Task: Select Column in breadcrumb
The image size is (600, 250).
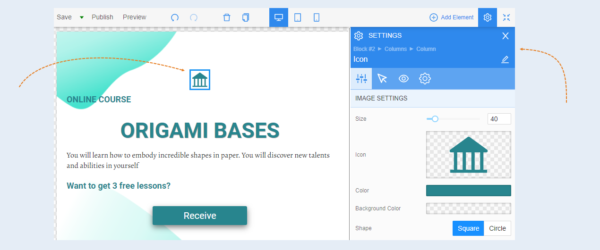Action: [x=426, y=49]
